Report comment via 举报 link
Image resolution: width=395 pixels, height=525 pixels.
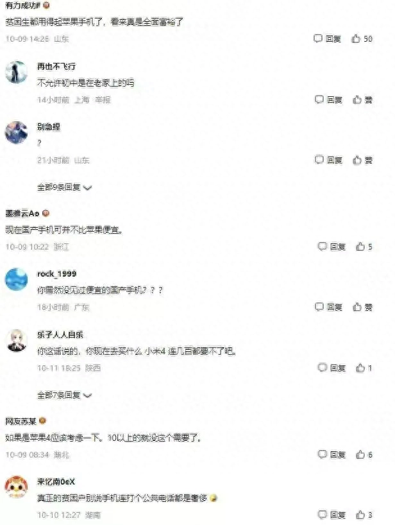point(103,99)
